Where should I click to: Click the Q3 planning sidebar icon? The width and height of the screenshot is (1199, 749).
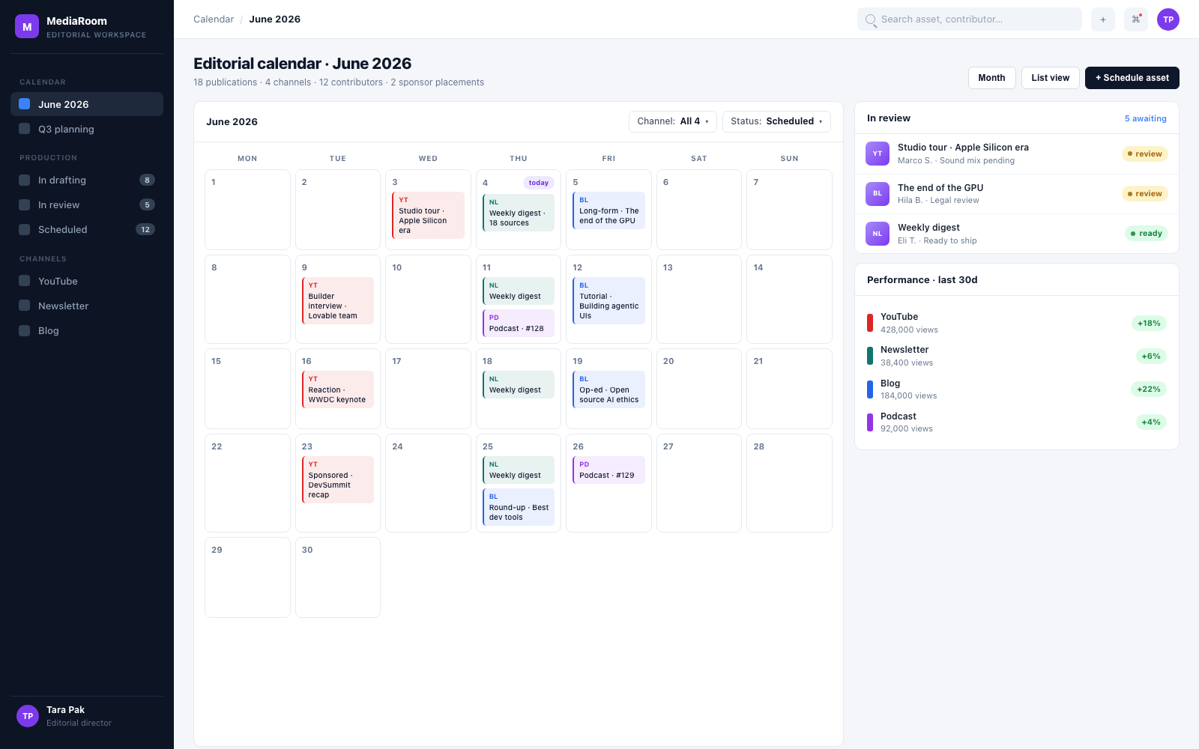click(x=25, y=129)
